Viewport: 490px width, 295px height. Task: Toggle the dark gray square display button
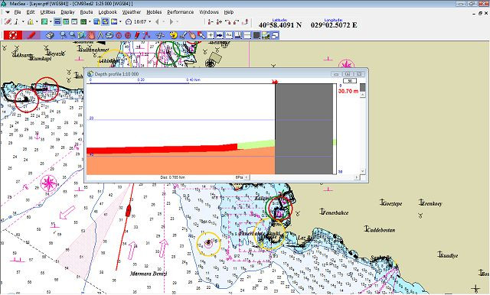pos(257,35)
